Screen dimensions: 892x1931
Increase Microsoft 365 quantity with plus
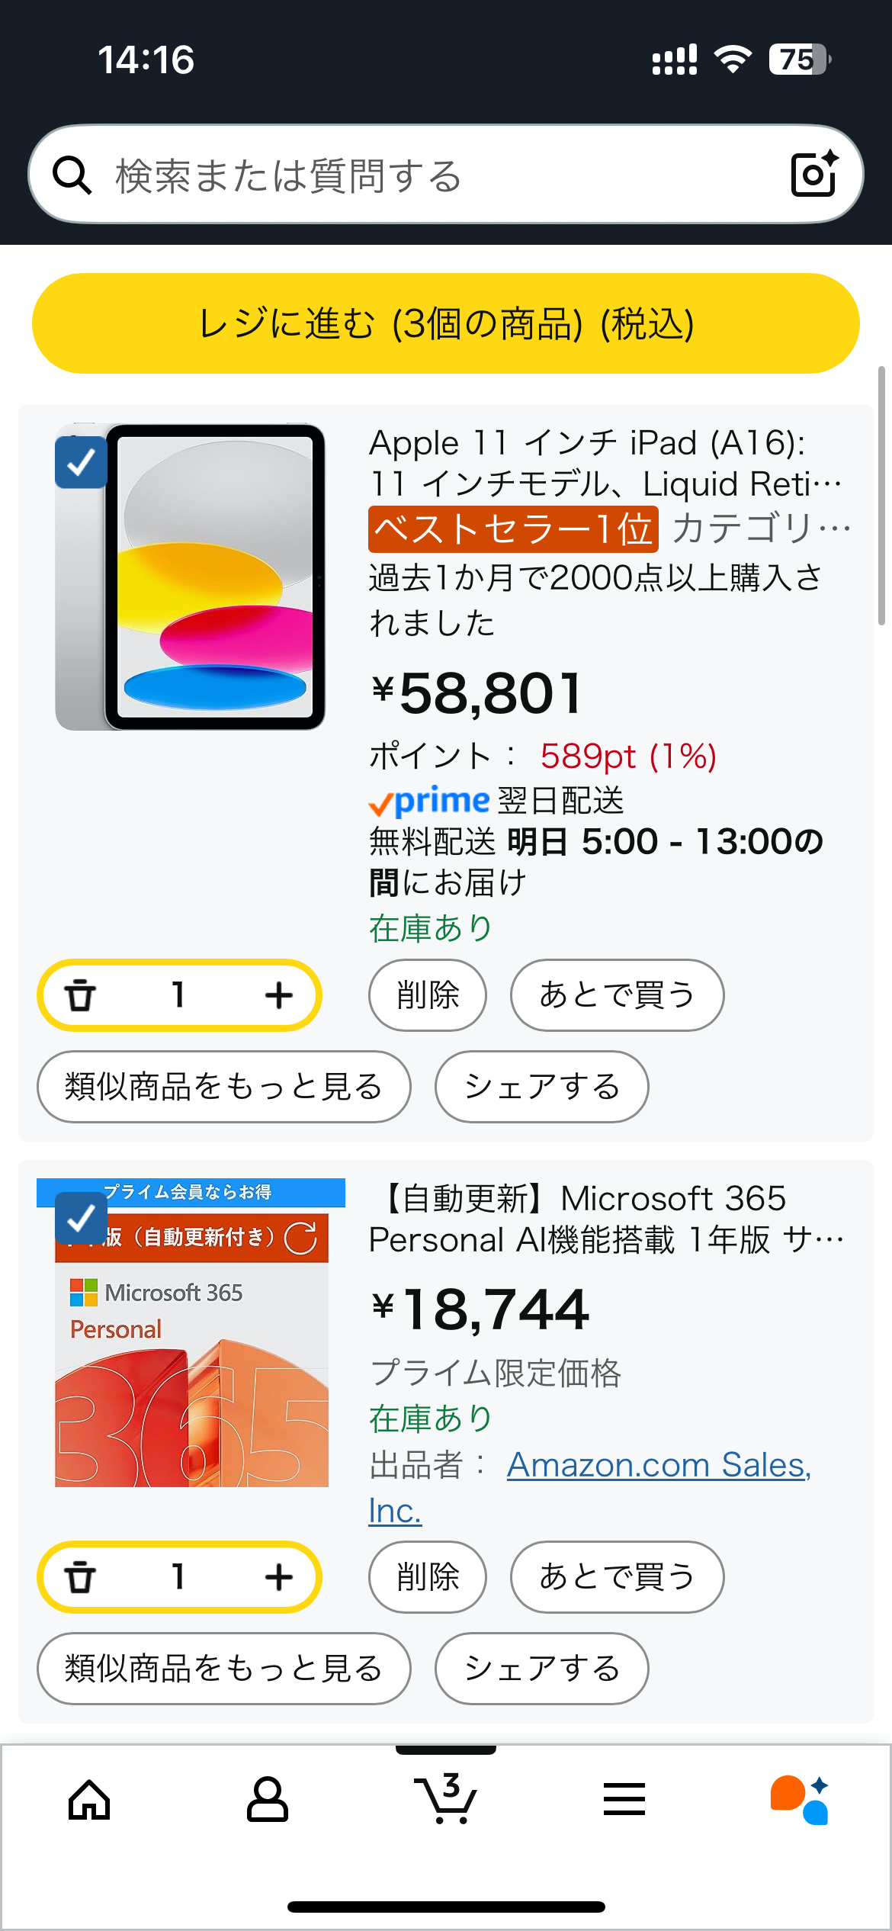[x=279, y=1577]
